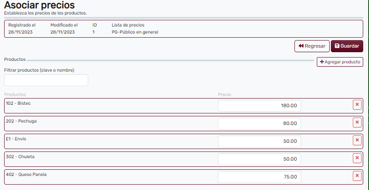This screenshot has width=369, height=190.
Task: Select the Envío price field
Action: [x=259, y=141]
